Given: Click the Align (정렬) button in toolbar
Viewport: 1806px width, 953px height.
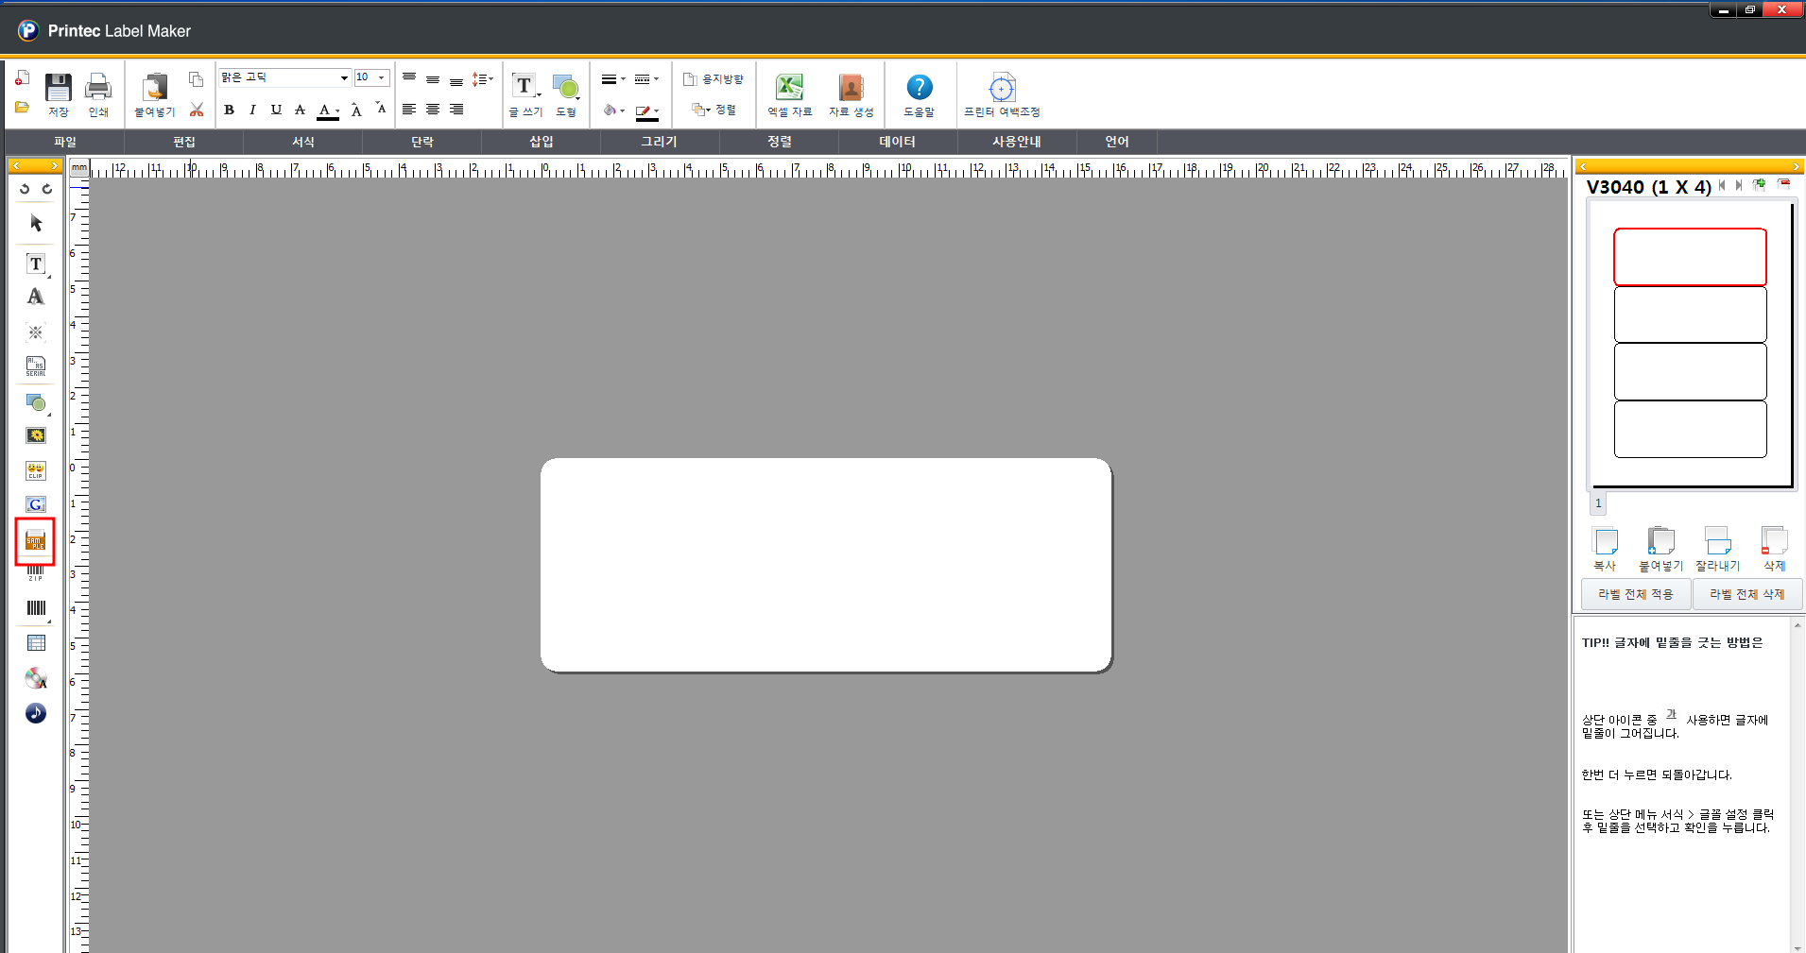Looking at the screenshot, I should [714, 110].
